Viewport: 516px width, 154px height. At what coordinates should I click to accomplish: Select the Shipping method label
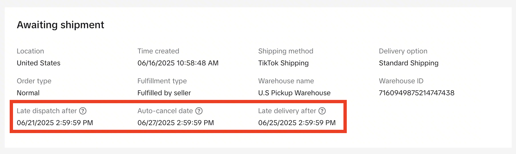point(286,51)
